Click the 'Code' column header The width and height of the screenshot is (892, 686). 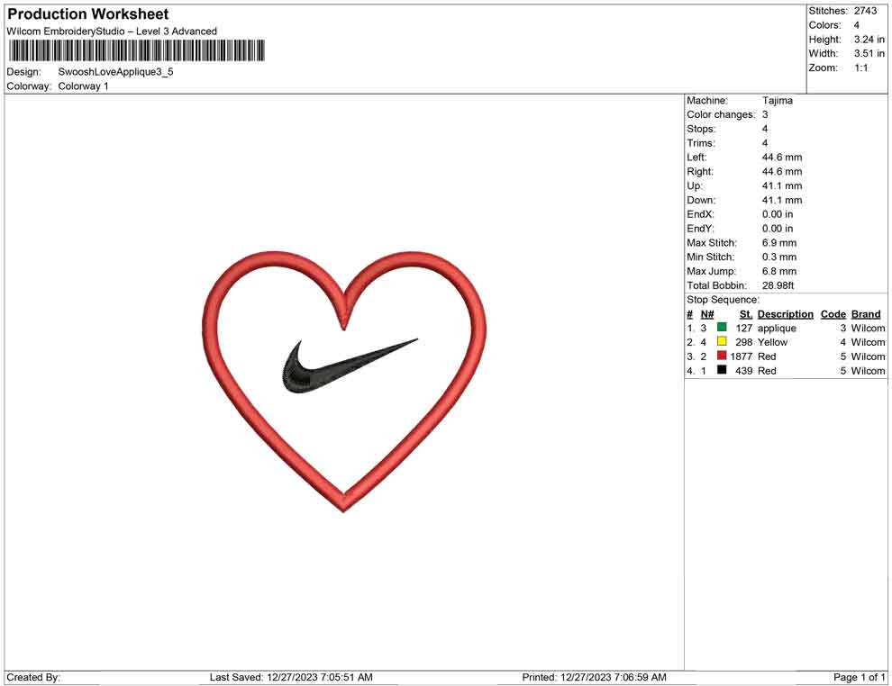(x=833, y=314)
